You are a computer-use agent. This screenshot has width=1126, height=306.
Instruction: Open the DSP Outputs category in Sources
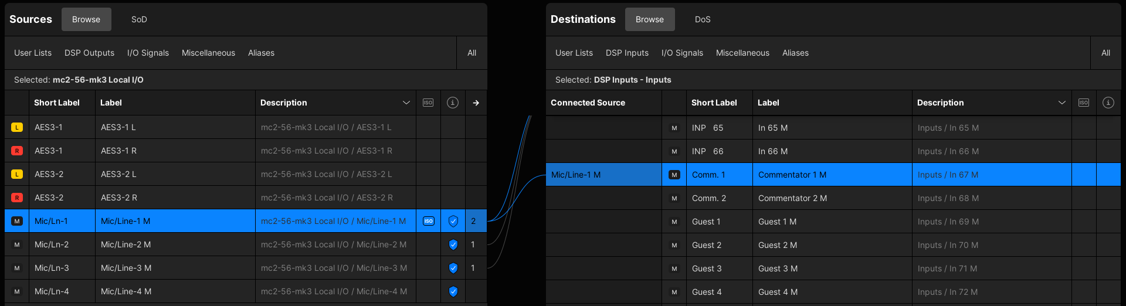(89, 53)
